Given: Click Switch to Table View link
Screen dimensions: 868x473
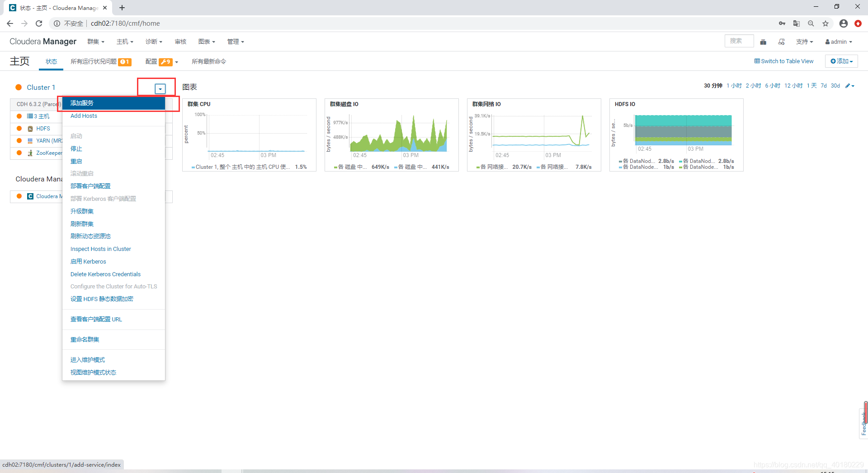Looking at the screenshot, I should (784, 61).
